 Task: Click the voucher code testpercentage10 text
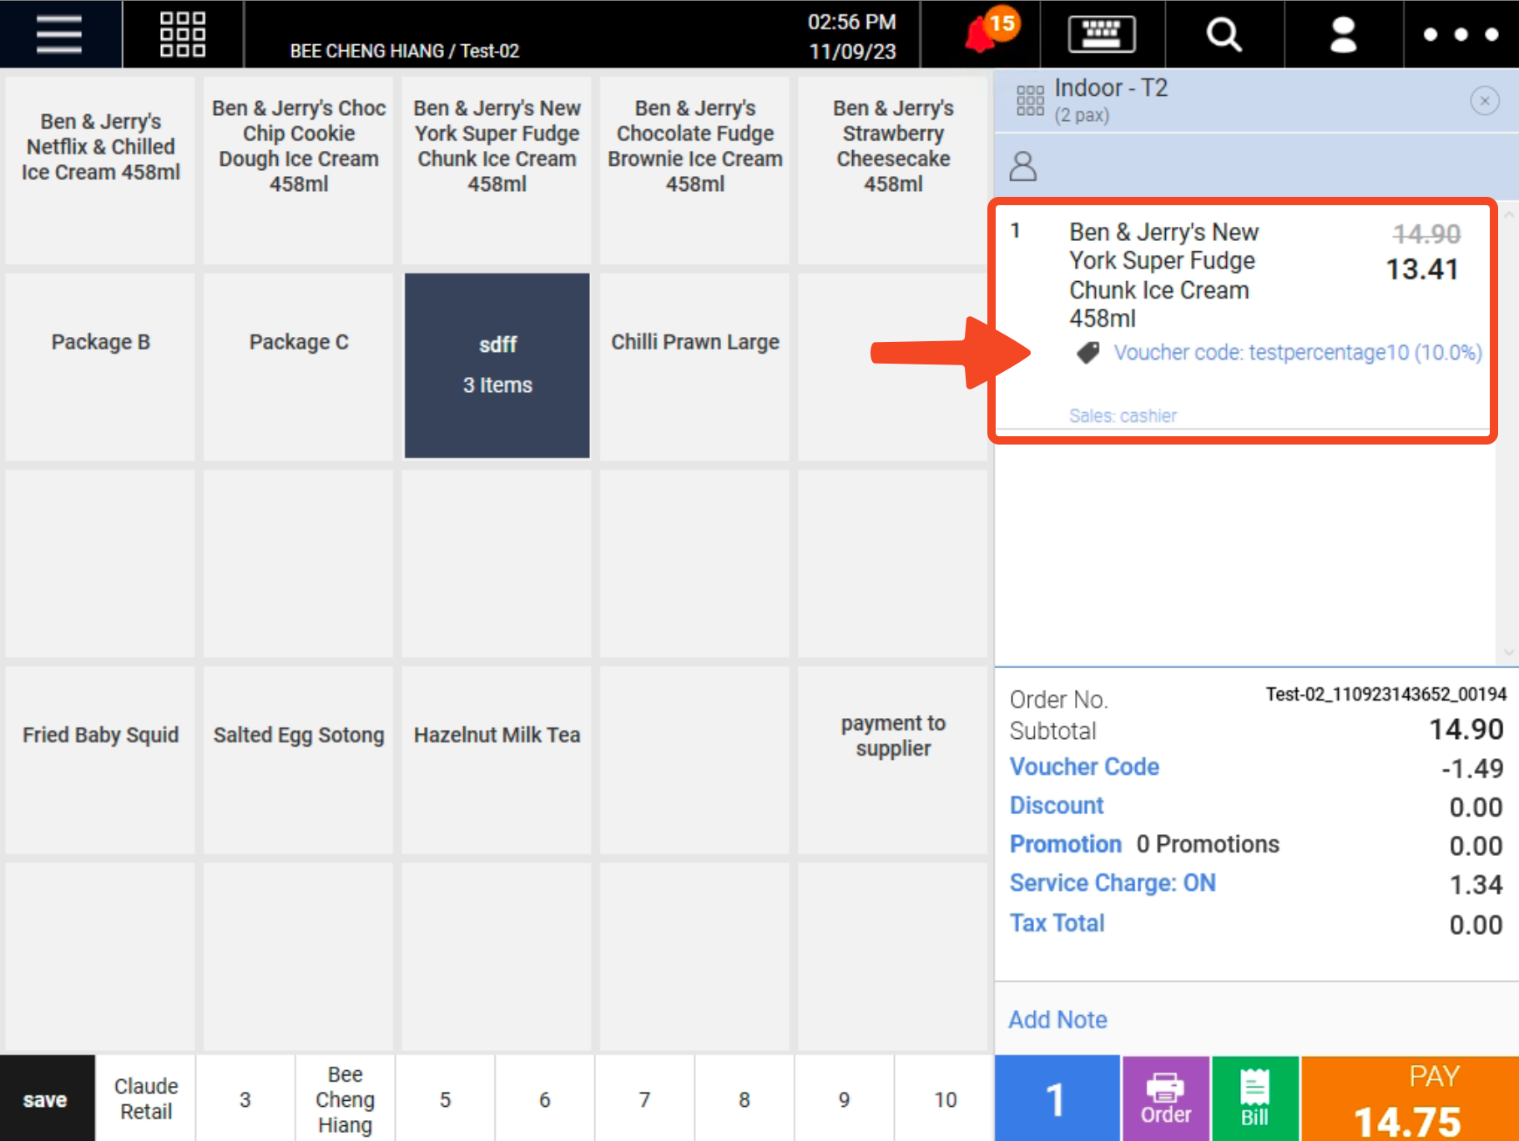pos(1298,353)
